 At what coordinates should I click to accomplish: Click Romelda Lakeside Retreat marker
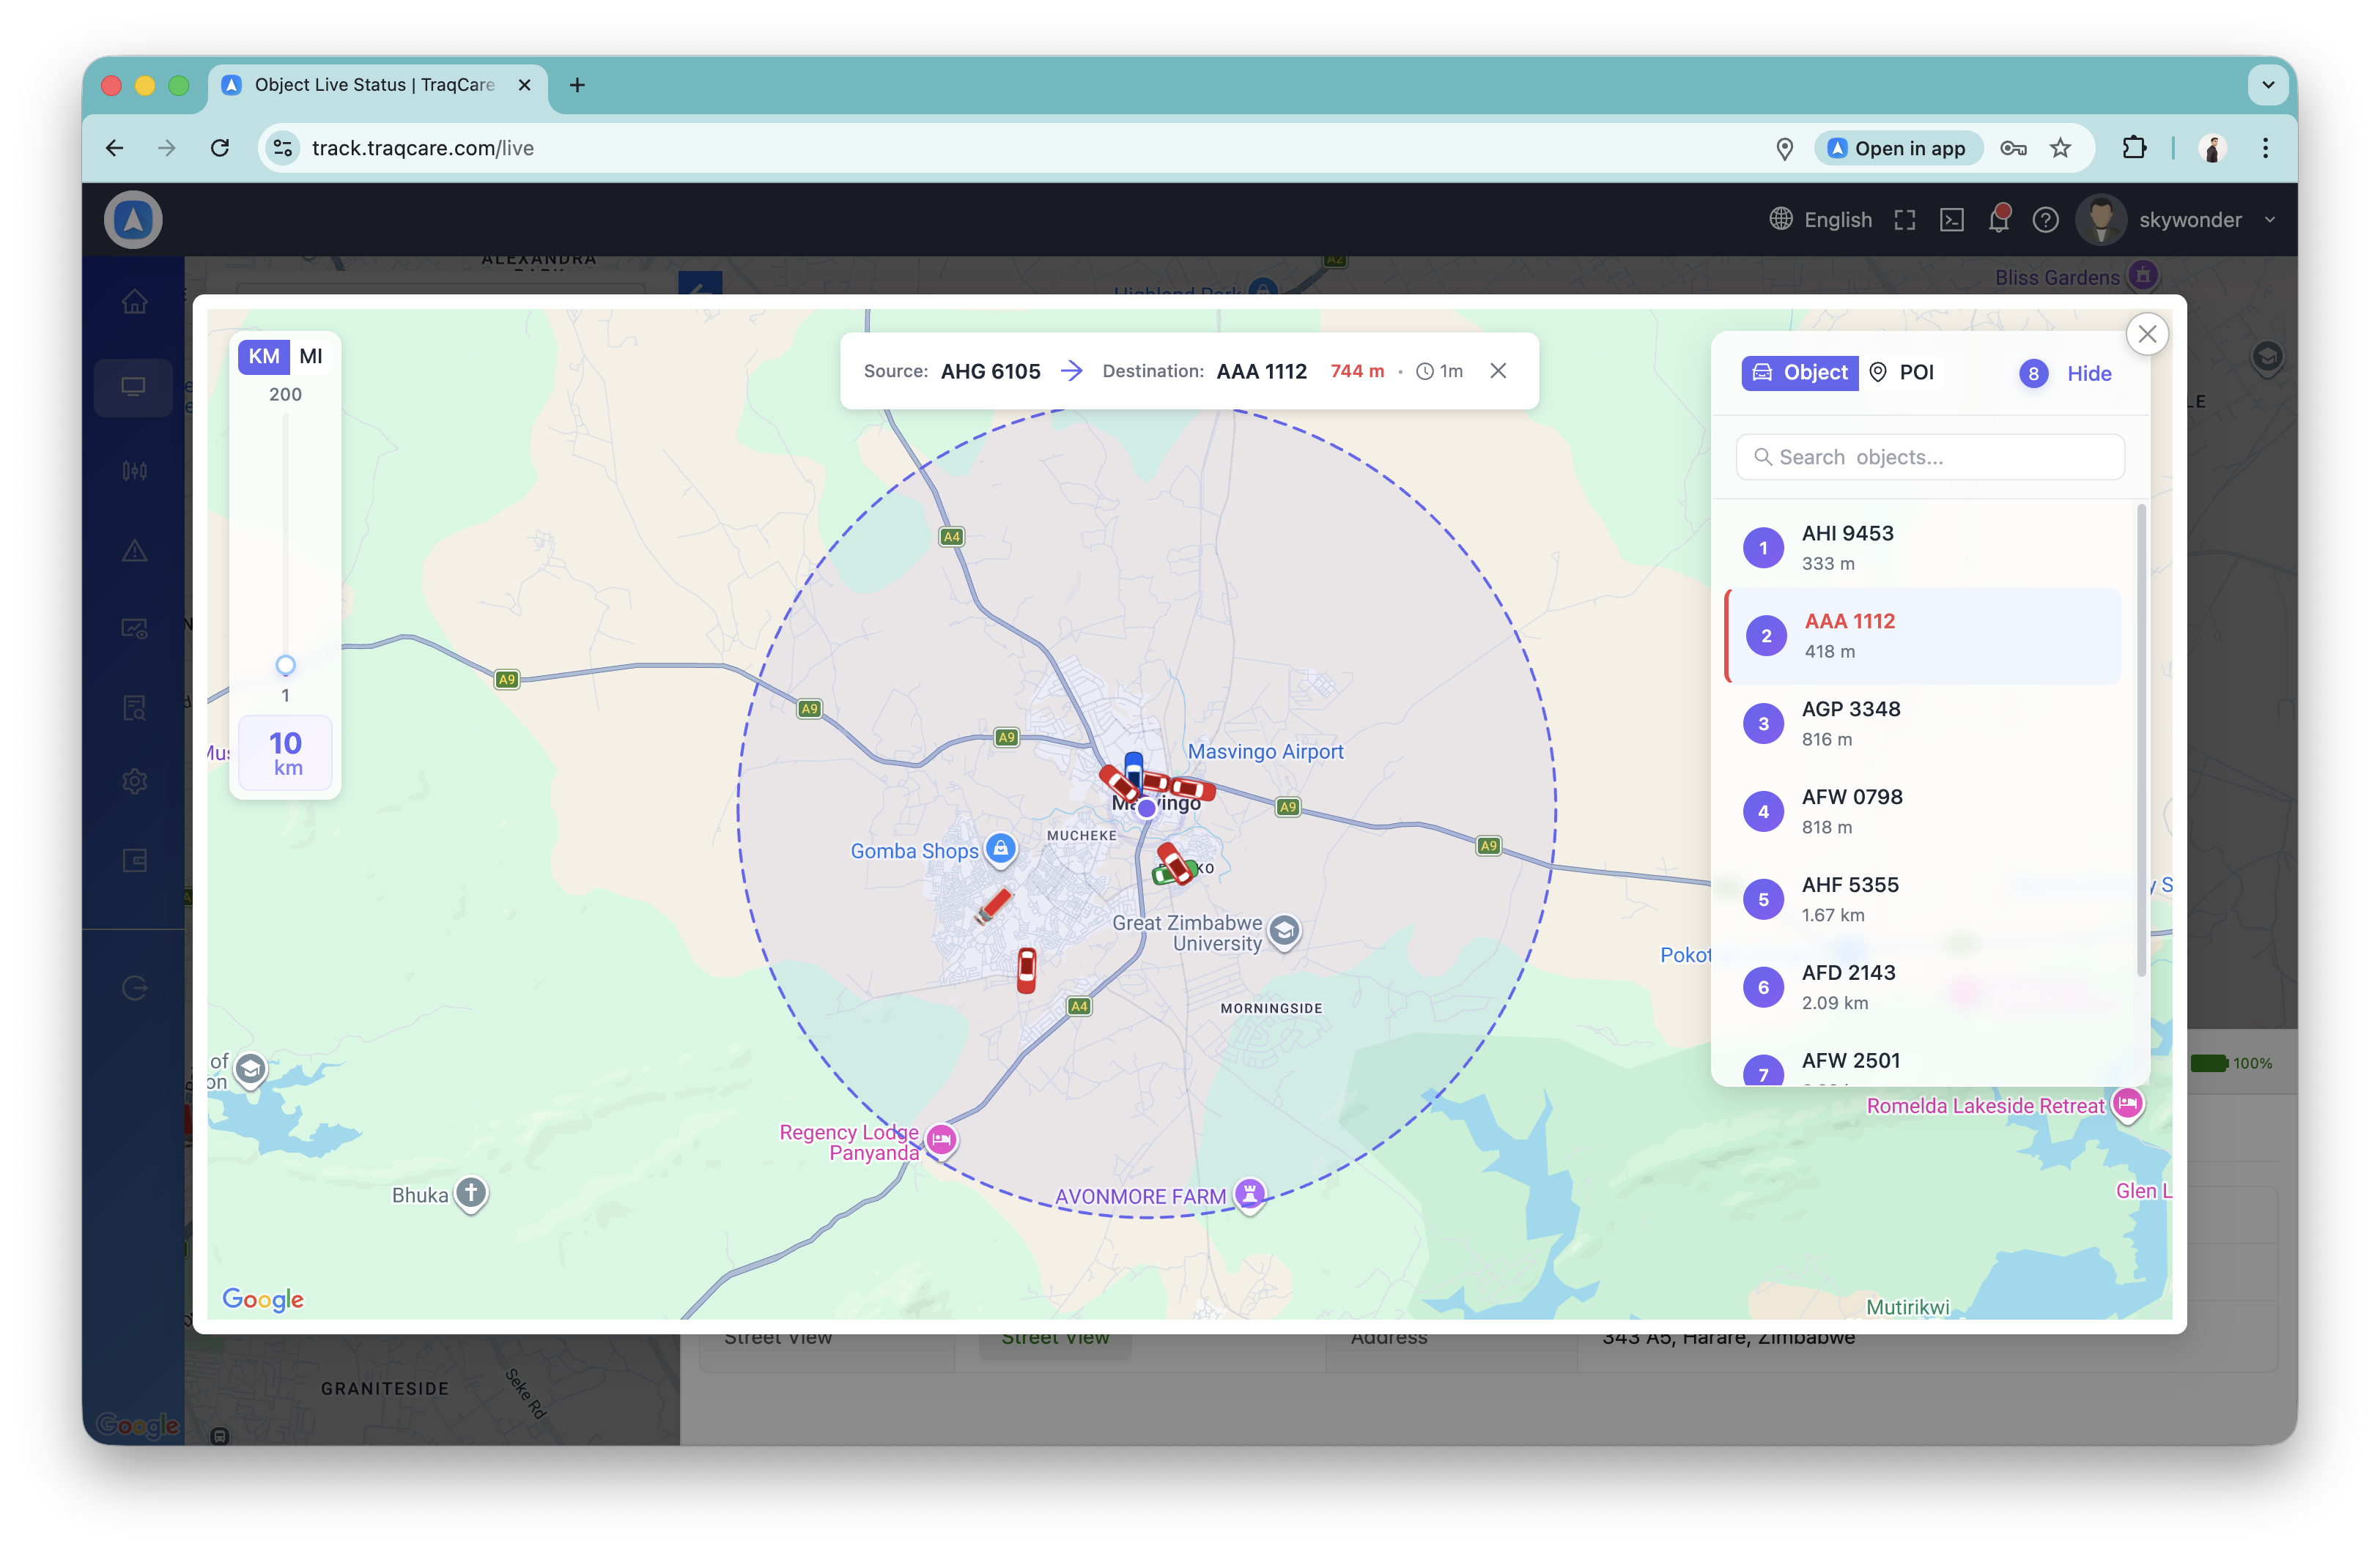coord(2127,1104)
